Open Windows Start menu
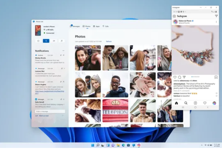 (93, 145)
